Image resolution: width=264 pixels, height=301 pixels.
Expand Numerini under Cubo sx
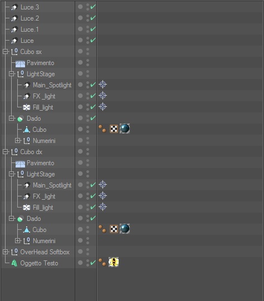coord(17,141)
